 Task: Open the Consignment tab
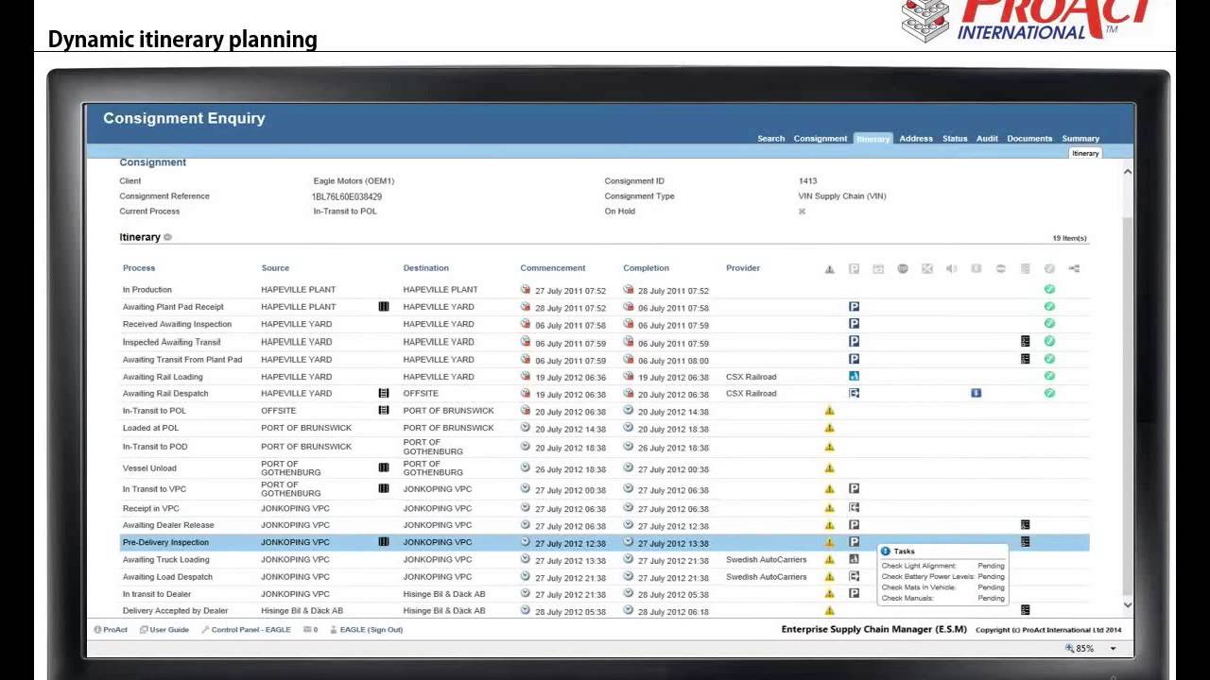[821, 139]
